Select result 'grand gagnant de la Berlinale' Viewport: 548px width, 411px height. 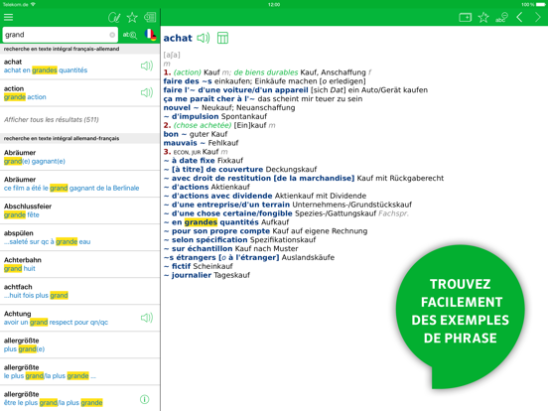(80, 184)
